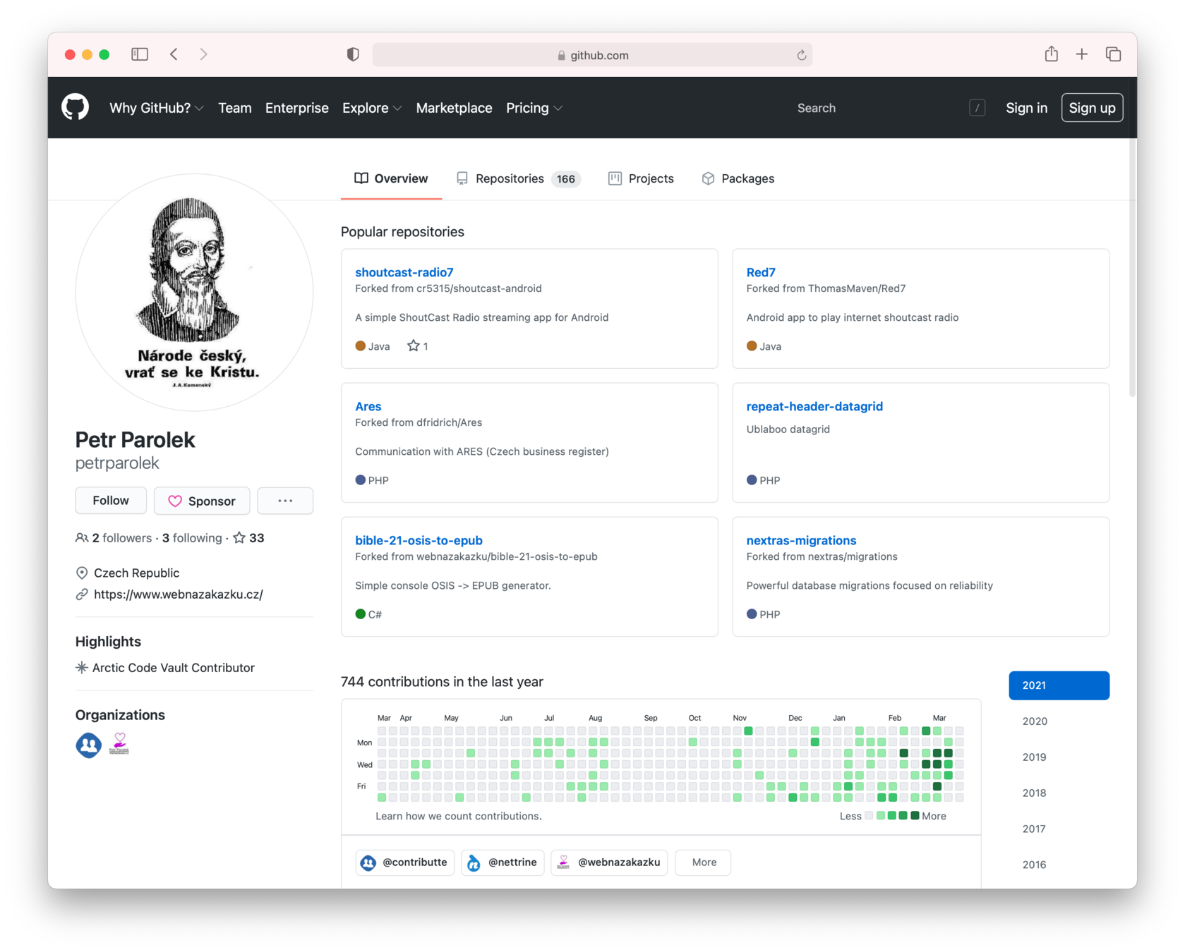Toggle the Safari sidebar icon
Viewport: 1185px width, 952px height.
pyautogui.click(x=140, y=54)
